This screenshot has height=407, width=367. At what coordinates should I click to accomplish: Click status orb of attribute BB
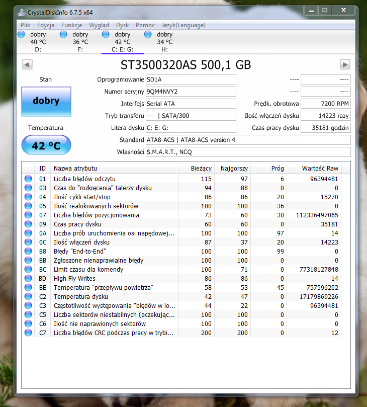pos(28,260)
